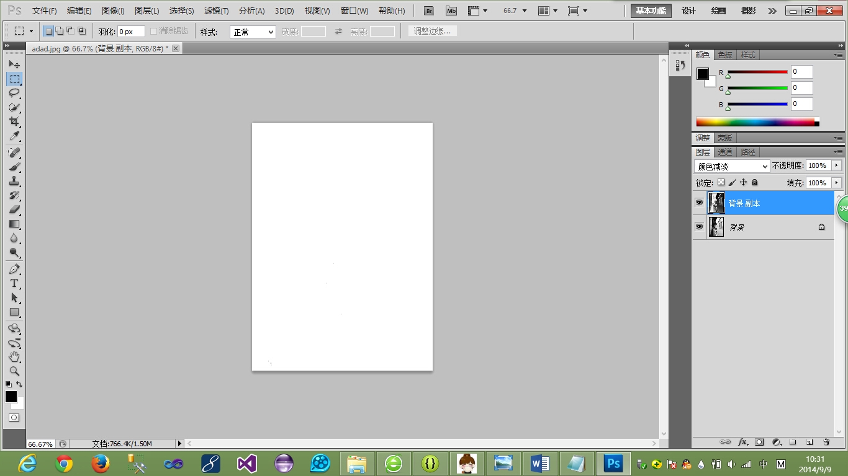The image size is (848, 476).
Task: Click the trash icon in Layers panel
Action: click(x=826, y=442)
